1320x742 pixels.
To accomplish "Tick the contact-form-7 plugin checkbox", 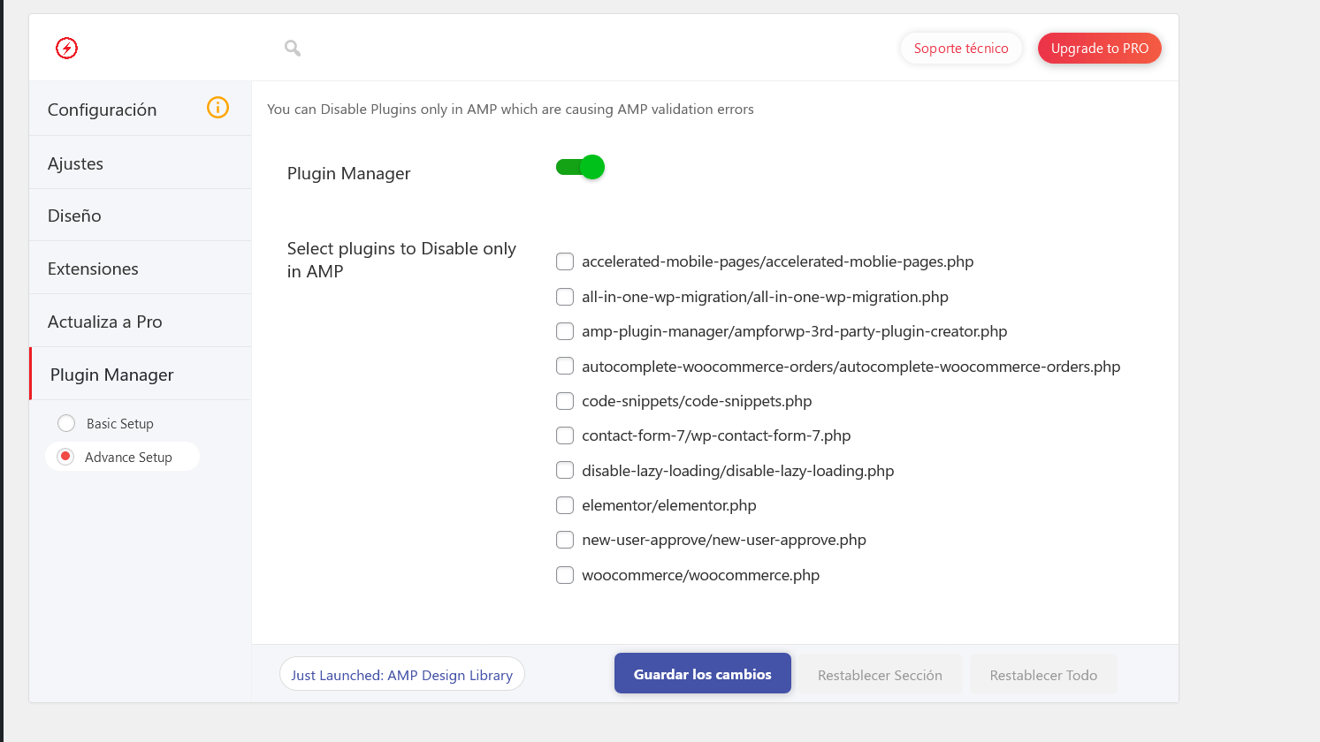I will [565, 435].
